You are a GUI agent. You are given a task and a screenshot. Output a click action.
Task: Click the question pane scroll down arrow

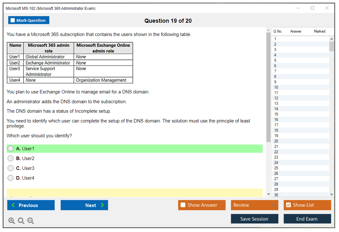[x=268, y=194]
